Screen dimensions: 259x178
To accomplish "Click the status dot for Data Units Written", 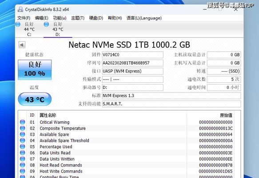I will point(23,159).
